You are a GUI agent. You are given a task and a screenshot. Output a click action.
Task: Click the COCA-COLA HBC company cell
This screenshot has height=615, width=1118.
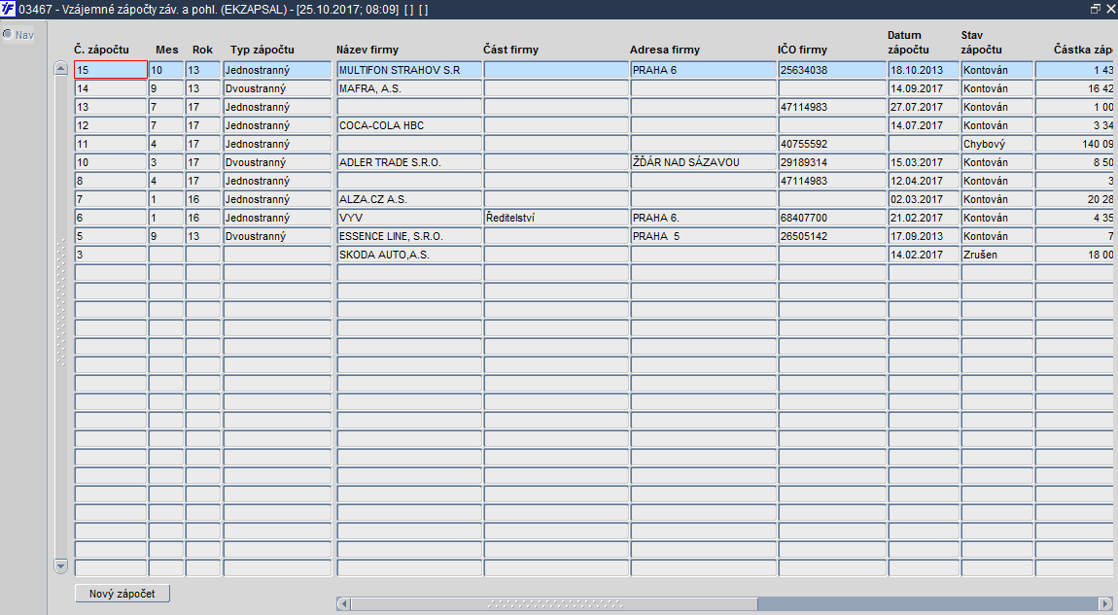click(409, 125)
